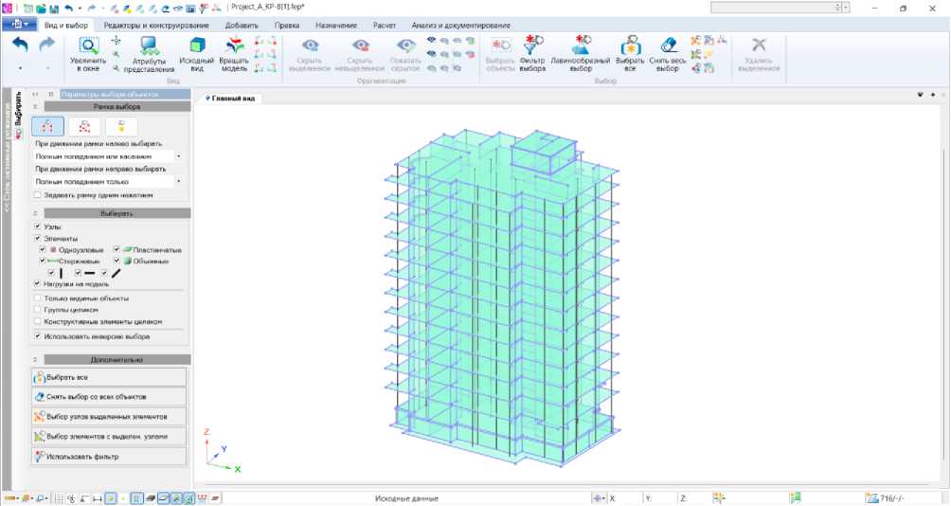
Task: Click the search field in the title bar
Action: tap(774, 8)
